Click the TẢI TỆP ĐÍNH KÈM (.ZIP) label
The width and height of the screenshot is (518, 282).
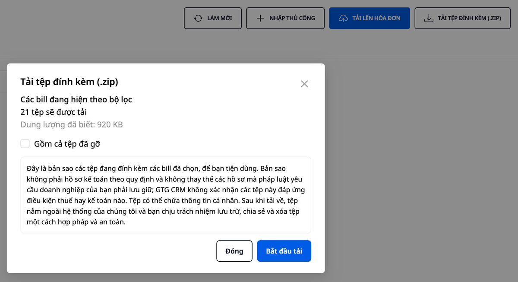tap(470, 18)
